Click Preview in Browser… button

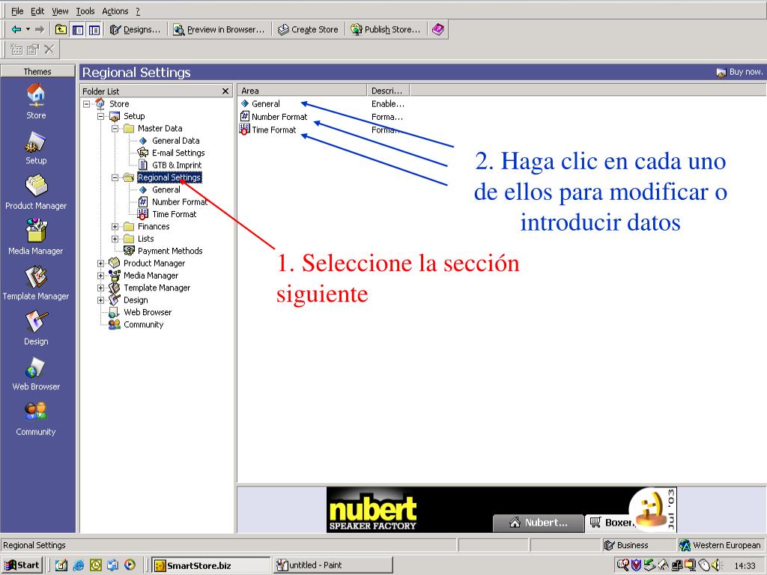click(219, 30)
